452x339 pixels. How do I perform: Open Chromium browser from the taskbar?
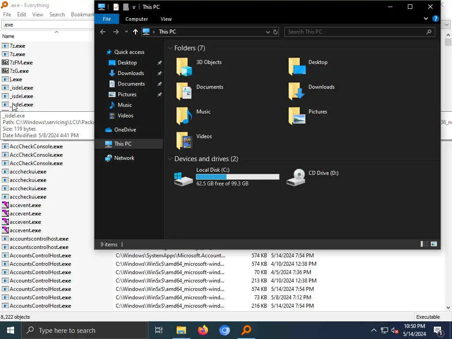click(225, 330)
